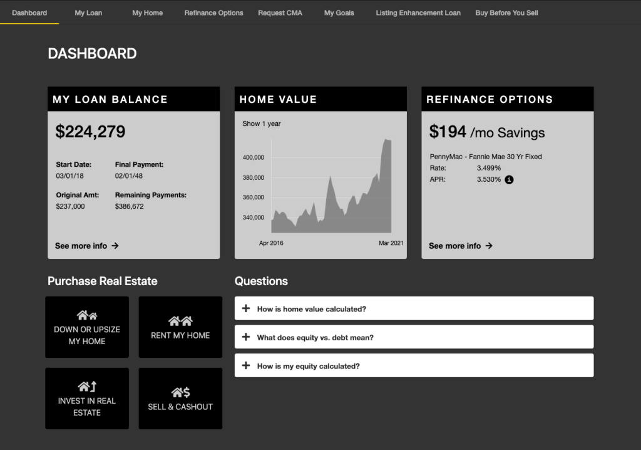Switch to the My Home tab
This screenshot has height=450, width=641.
pos(147,13)
